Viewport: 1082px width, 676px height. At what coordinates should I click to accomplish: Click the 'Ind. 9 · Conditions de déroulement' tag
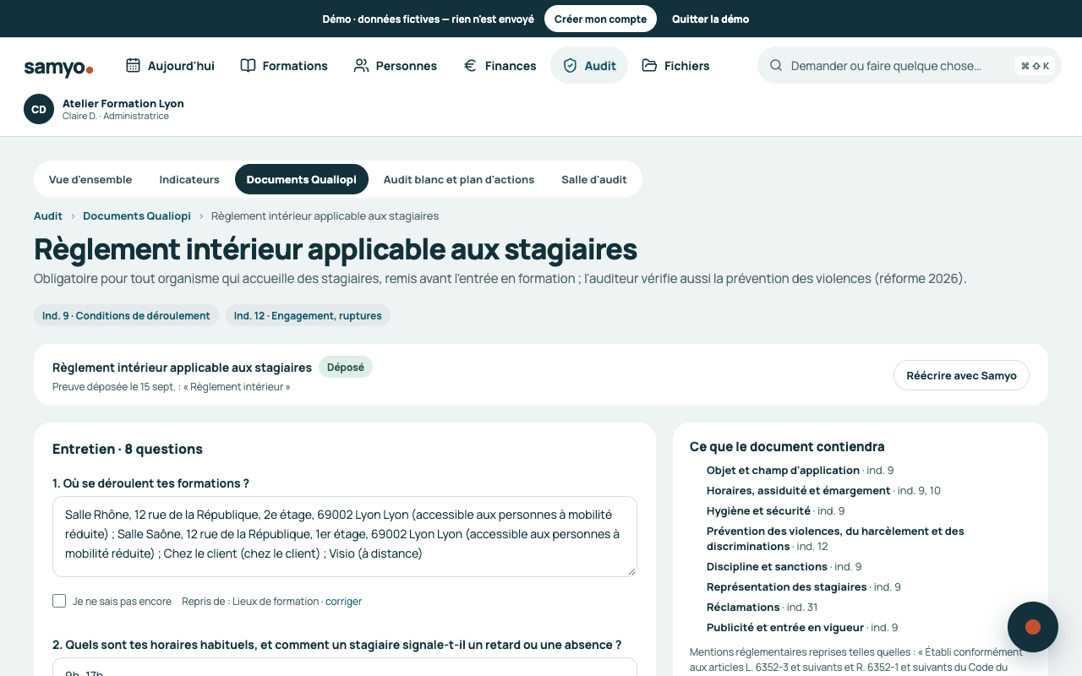126,315
